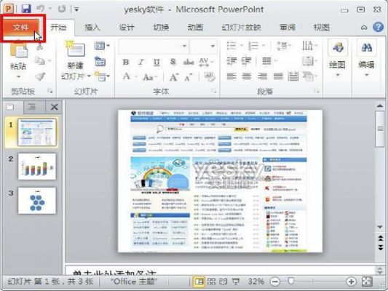Viewport: 388px width, 291px height.
Task: Switch to the slides thumbnail pane tab
Action: pos(11,107)
